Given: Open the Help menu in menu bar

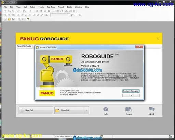Looking at the screenshot, I should [x=87, y=7].
